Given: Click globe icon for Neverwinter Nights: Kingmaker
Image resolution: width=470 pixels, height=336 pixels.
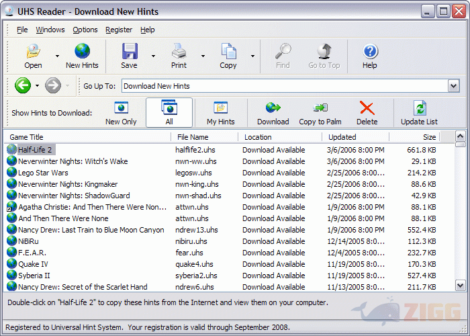Looking at the screenshot, I should point(11,183).
